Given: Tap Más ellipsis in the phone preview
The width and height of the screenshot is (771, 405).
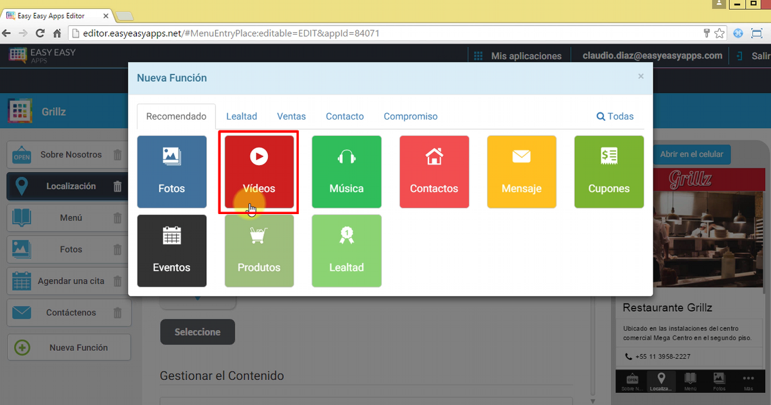Looking at the screenshot, I should (x=748, y=381).
